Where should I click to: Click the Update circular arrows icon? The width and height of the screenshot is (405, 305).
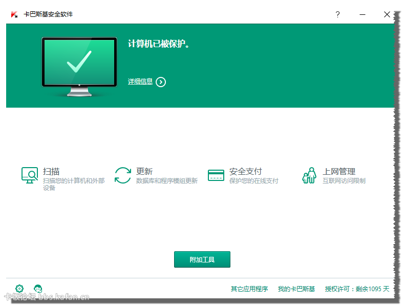tap(123, 175)
